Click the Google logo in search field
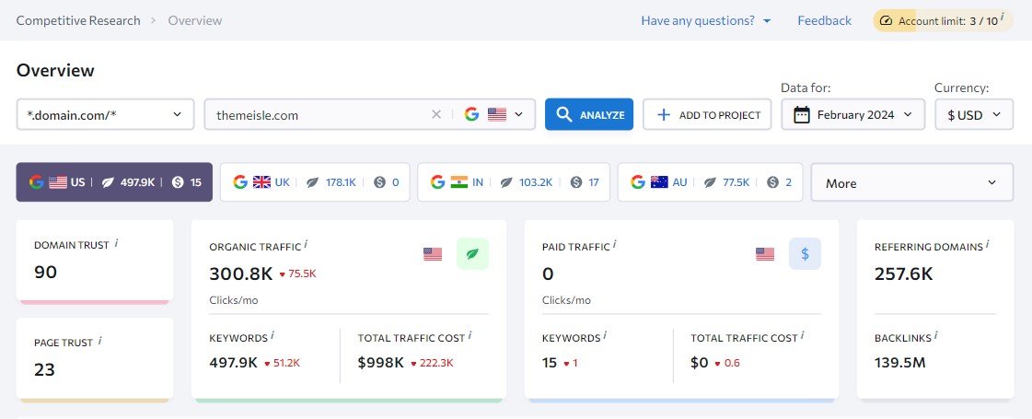This screenshot has width=1032, height=419. tap(471, 114)
